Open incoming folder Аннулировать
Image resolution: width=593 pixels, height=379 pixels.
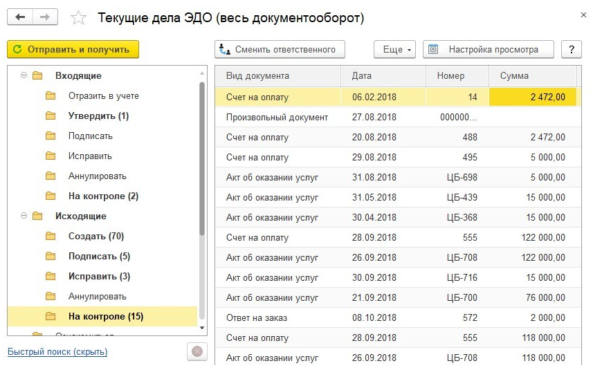tap(97, 176)
